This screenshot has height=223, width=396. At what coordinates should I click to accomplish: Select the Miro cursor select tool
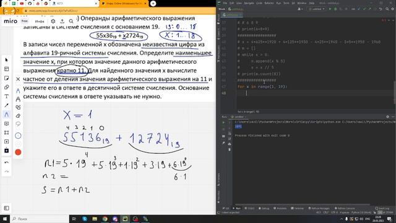[7, 60]
